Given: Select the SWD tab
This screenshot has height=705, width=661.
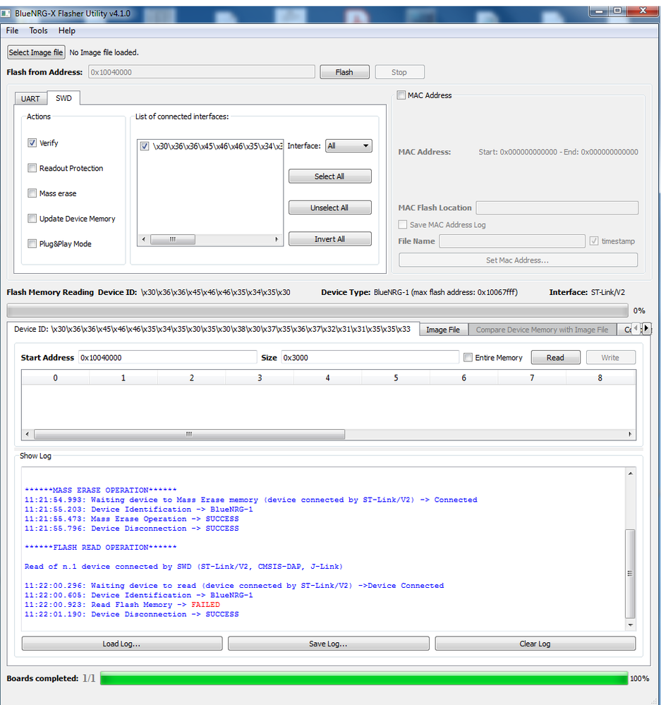Looking at the screenshot, I should [63, 98].
